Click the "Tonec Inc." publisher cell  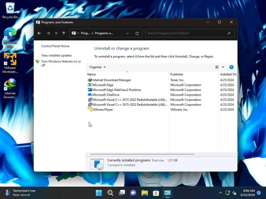pyautogui.click(x=177, y=80)
